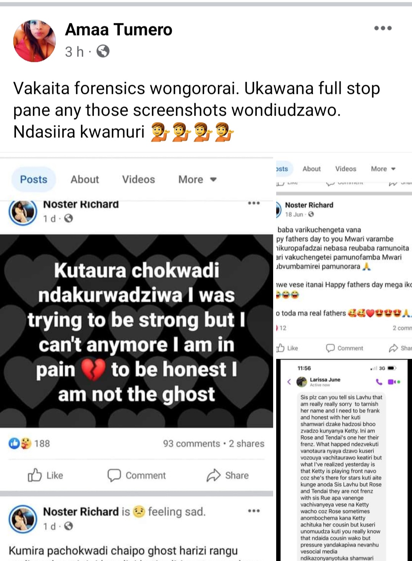
Task: Open options for Noster Richard's top post
Action: tap(254, 203)
